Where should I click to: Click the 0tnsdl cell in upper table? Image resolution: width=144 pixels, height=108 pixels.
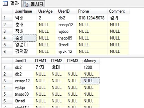66,45
